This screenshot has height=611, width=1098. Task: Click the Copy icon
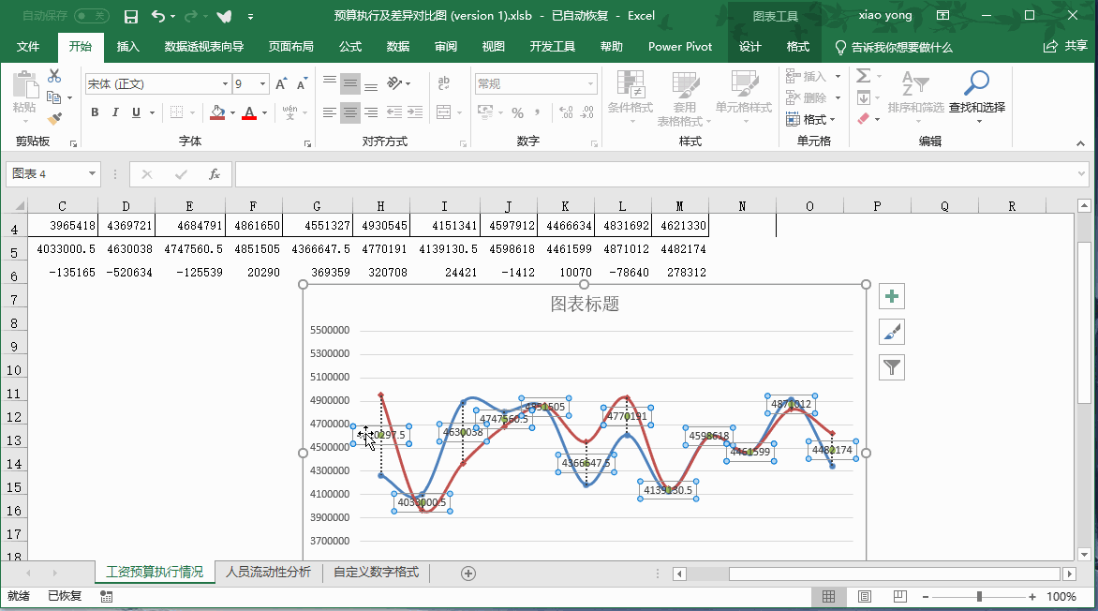54,97
